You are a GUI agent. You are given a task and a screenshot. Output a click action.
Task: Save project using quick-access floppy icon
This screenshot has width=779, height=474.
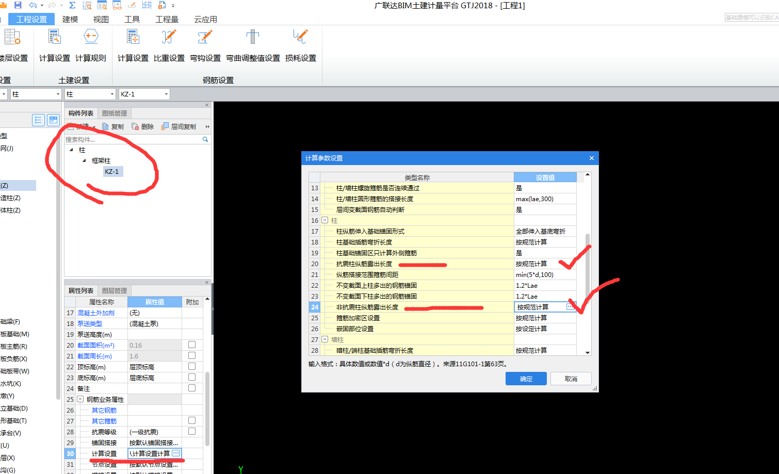pos(18,5)
